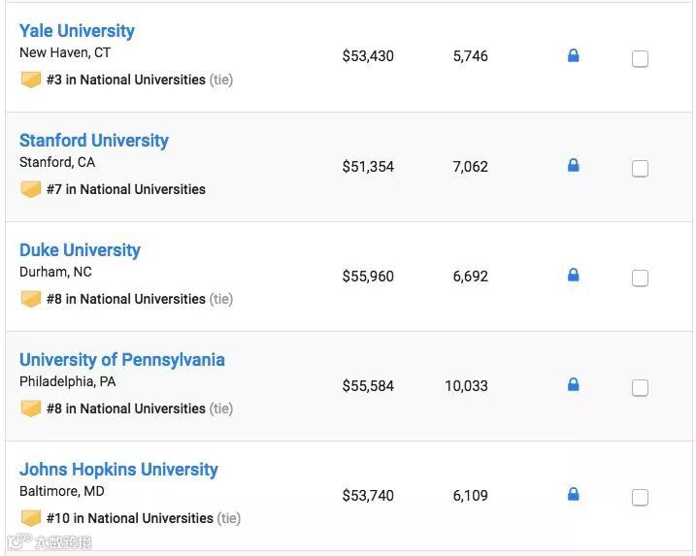The width and height of the screenshot is (696, 556).
Task: Click lock icon for University of Pennsylvania
Action: pos(573,384)
